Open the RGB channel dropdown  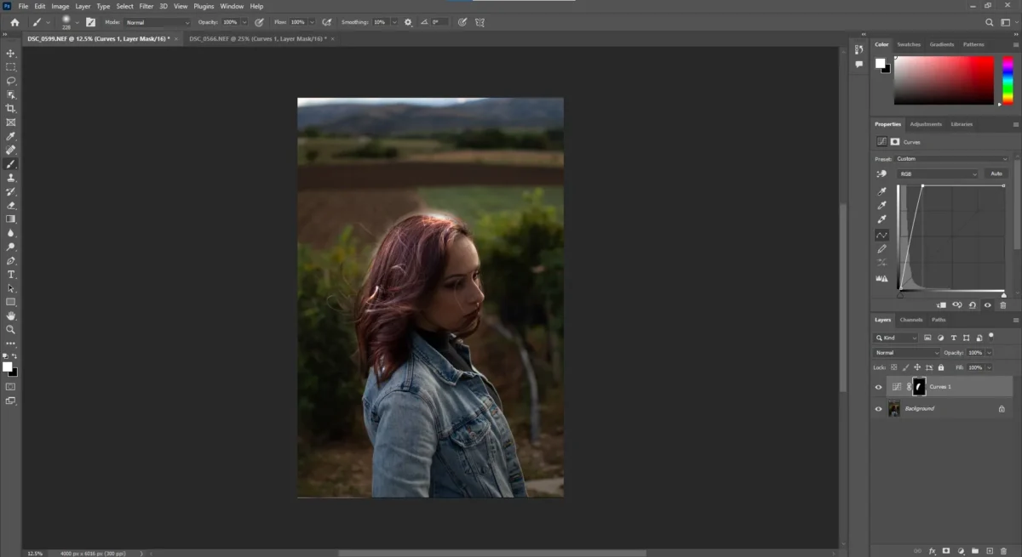coord(939,173)
